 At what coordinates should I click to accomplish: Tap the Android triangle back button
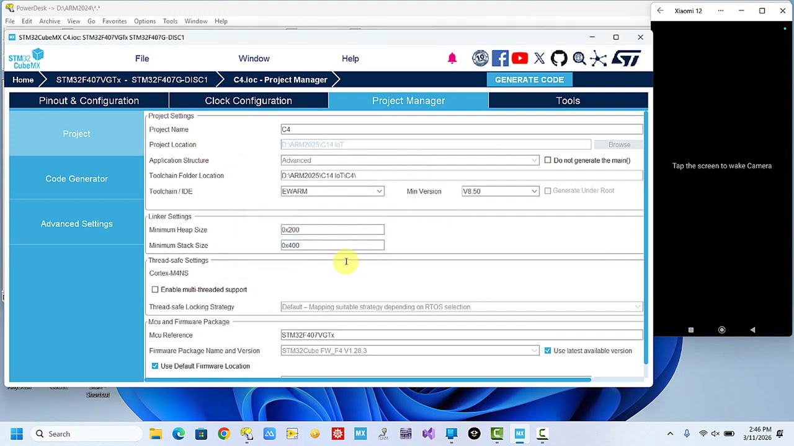pyautogui.click(x=752, y=330)
